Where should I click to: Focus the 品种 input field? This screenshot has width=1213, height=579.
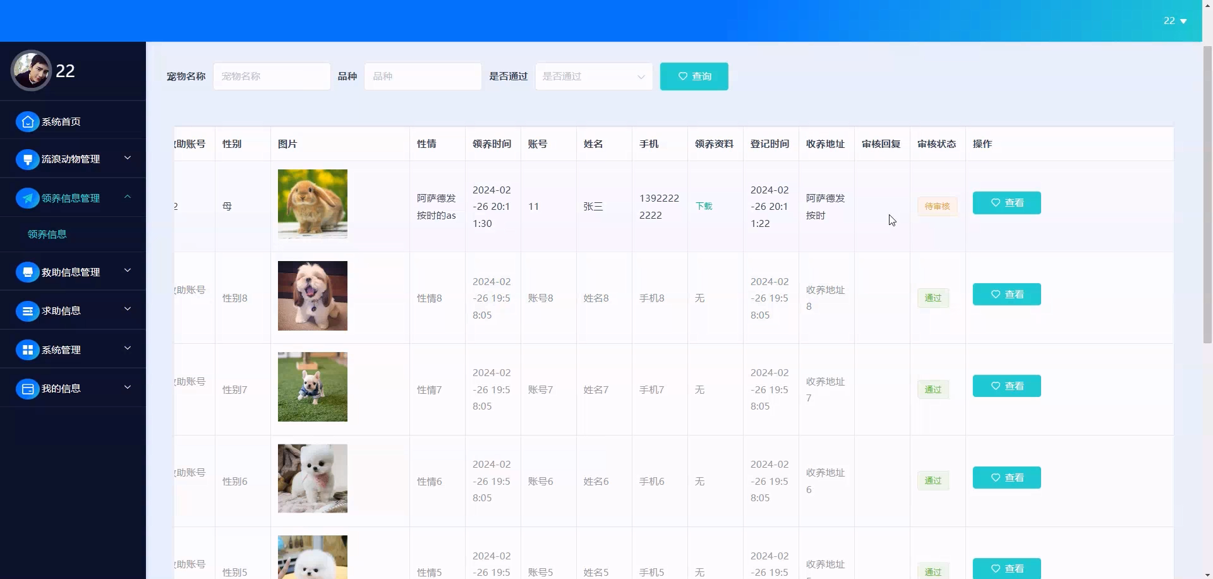pos(423,76)
